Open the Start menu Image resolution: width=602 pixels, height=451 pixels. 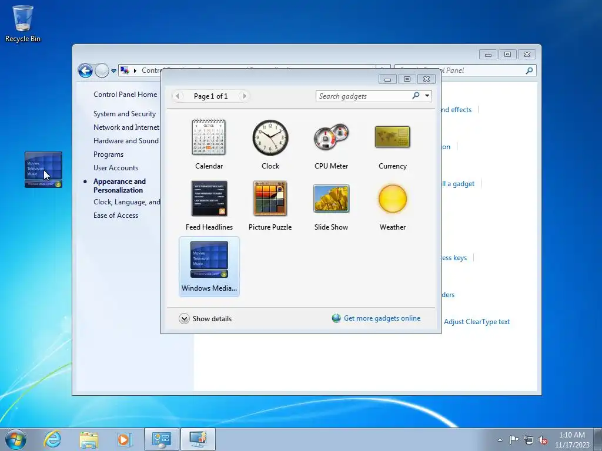16,439
